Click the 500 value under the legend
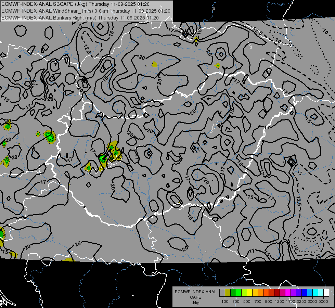The image size is (335, 308). 247,301
